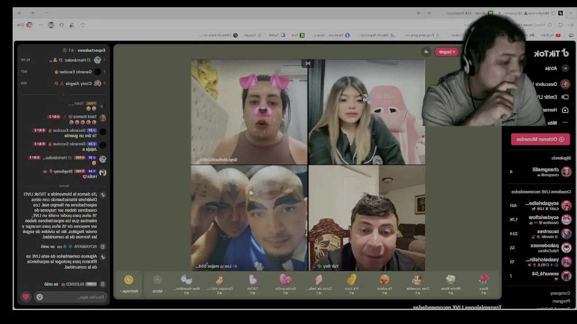The height and width of the screenshot is (324, 577).
Task: Click the Program footer link
Action: 561,301
